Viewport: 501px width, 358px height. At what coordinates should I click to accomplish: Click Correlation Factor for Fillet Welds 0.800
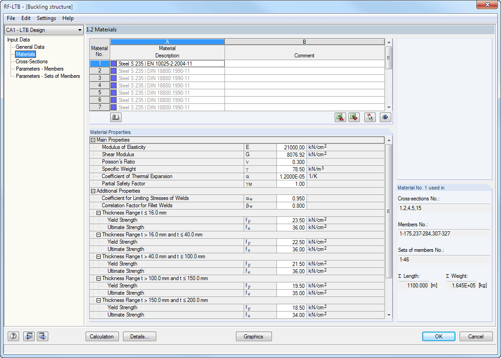(x=291, y=206)
